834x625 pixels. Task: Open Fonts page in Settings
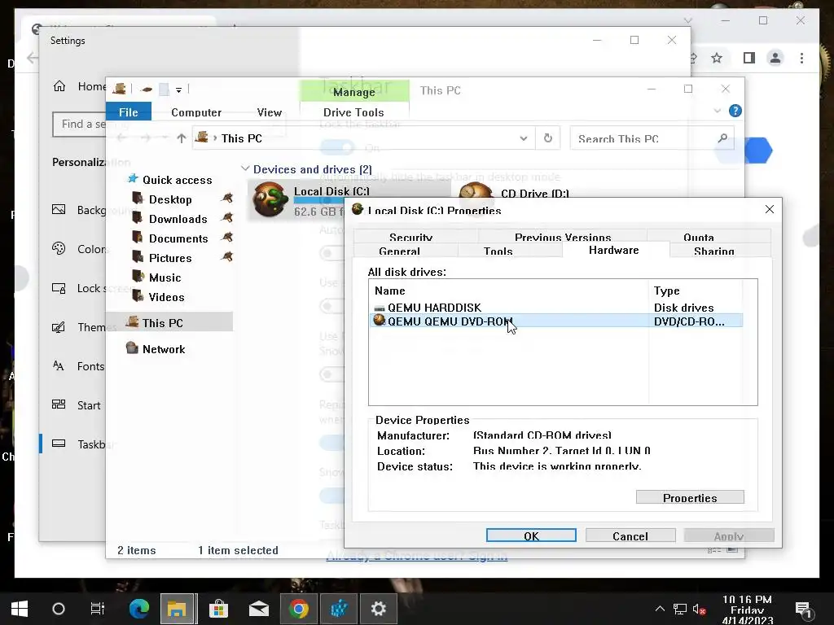[x=77, y=366]
